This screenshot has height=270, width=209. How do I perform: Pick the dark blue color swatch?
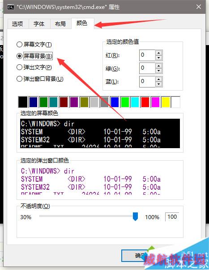click(33, 102)
